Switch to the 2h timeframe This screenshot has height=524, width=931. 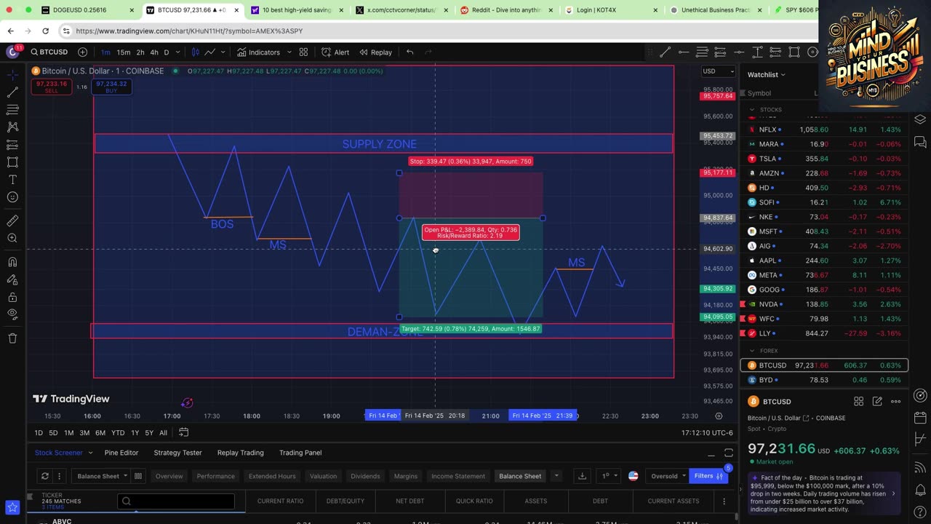coord(140,52)
